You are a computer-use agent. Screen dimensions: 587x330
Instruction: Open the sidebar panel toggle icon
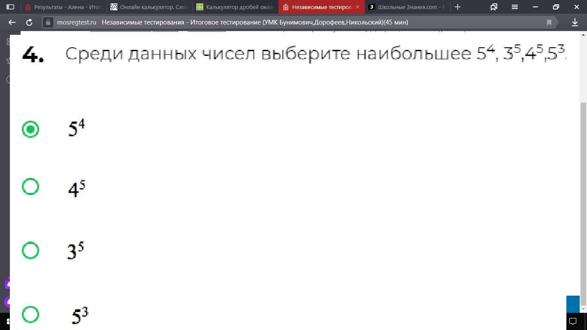(x=10, y=7)
